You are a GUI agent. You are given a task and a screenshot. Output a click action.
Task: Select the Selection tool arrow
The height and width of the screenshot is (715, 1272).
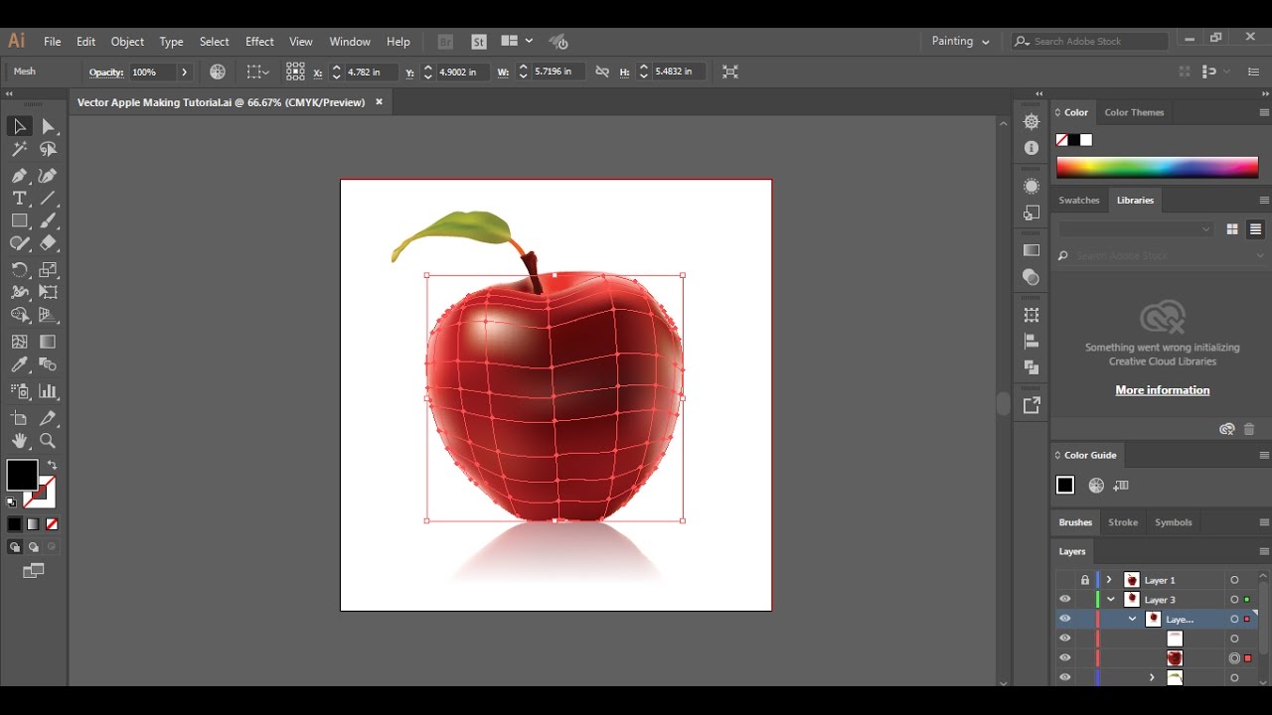pos(19,126)
